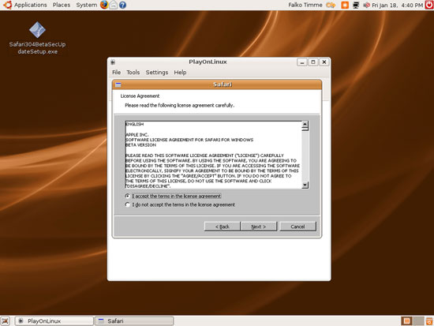
Task: Click the Back button in the Safari installer
Action: click(223, 227)
